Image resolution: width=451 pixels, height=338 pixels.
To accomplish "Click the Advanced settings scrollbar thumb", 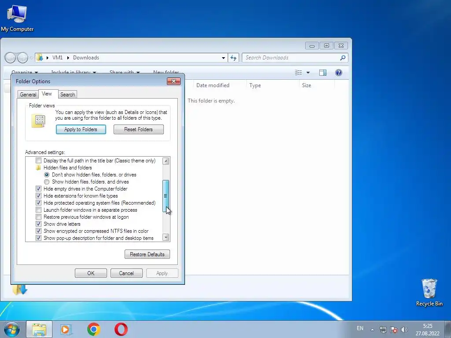I will point(166,196).
